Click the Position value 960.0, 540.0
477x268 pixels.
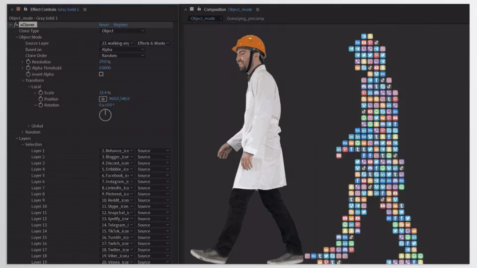click(x=119, y=98)
